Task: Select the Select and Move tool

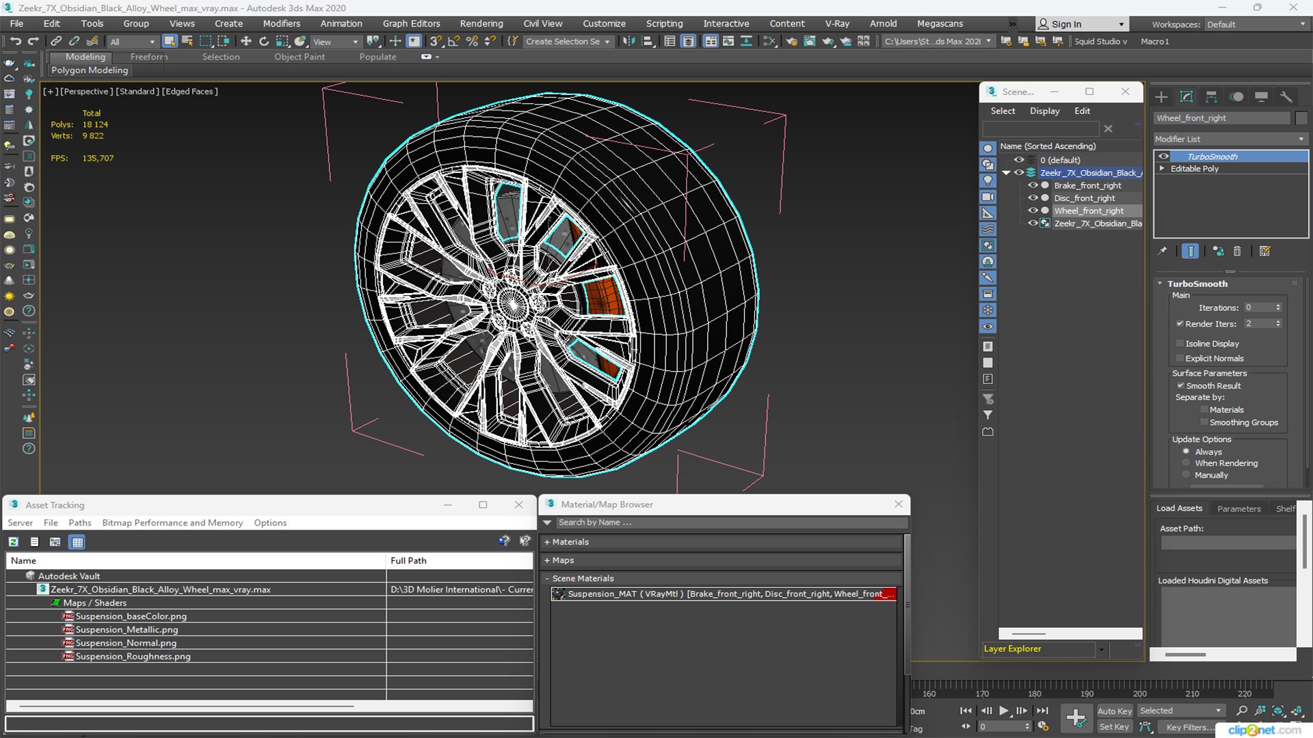Action: (246, 42)
